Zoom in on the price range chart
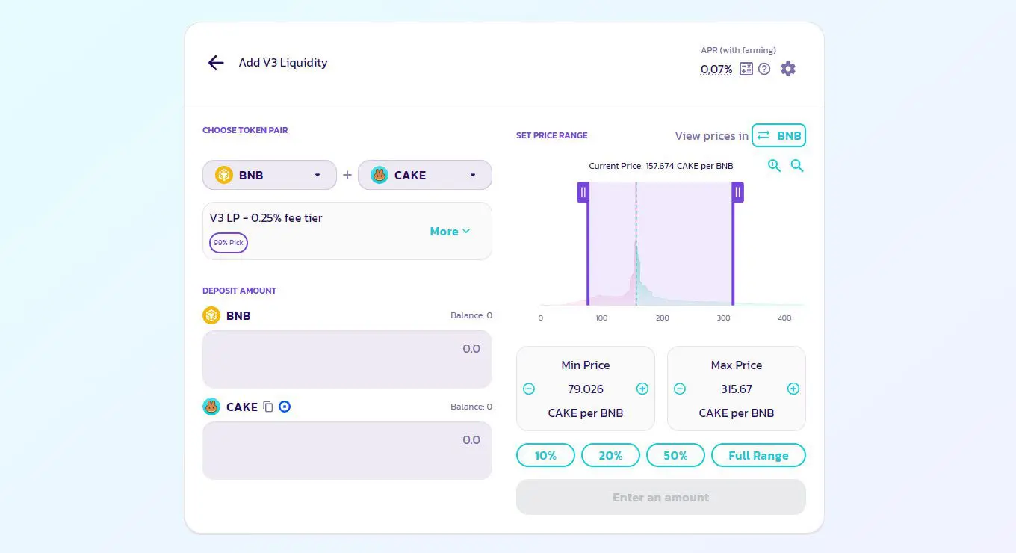 point(774,166)
